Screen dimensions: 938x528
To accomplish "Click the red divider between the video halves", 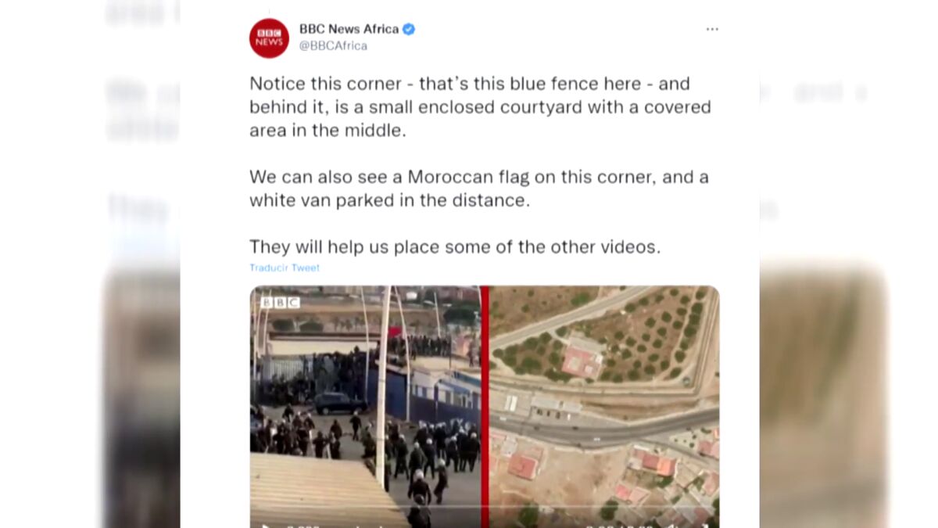I will coord(485,407).
